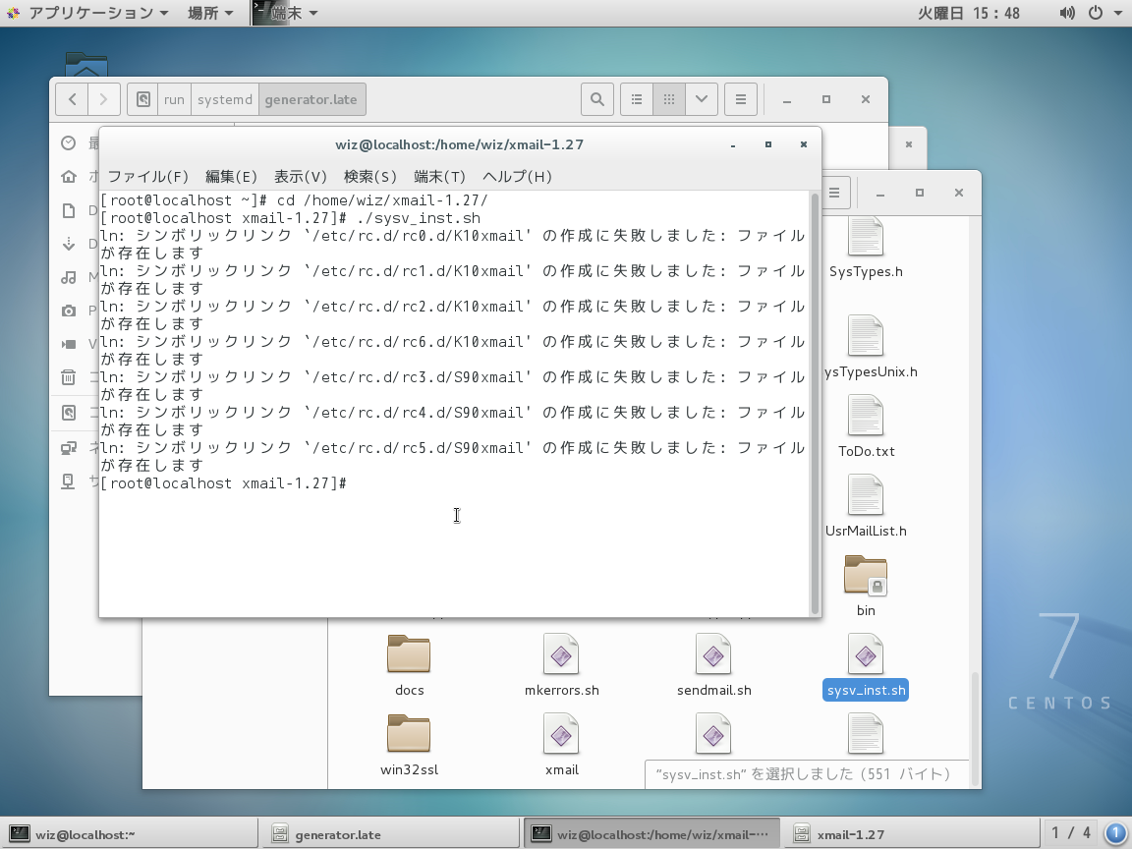1132x849 pixels.
Task: Click the terminal scrollbar
Action: pyautogui.click(x=815, y=403)
